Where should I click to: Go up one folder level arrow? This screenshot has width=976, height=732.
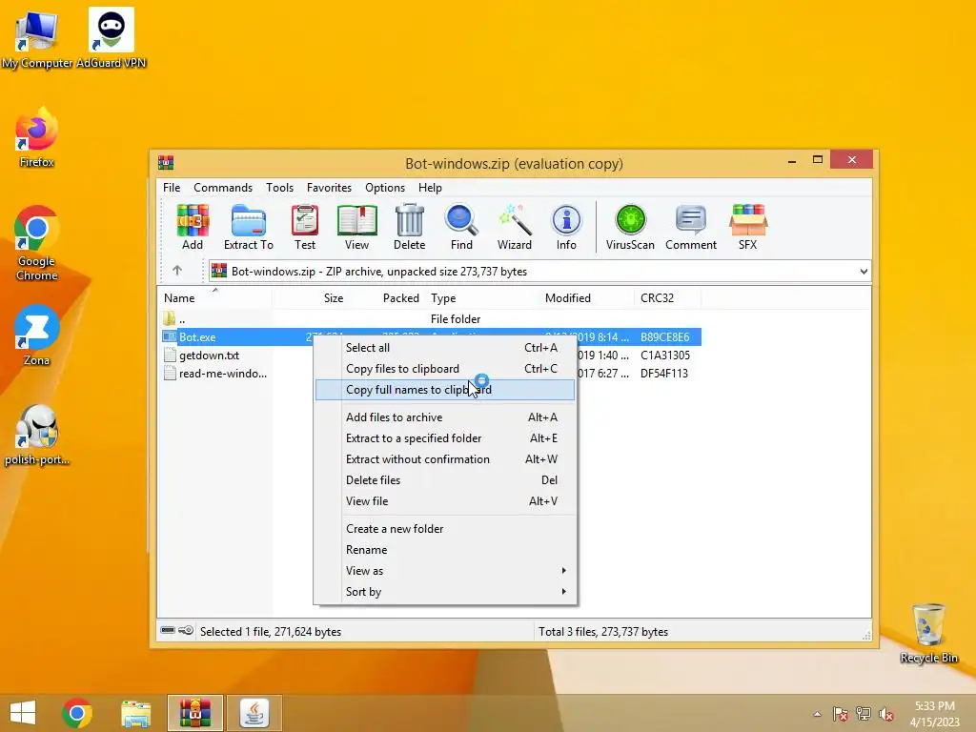point(177,271)
